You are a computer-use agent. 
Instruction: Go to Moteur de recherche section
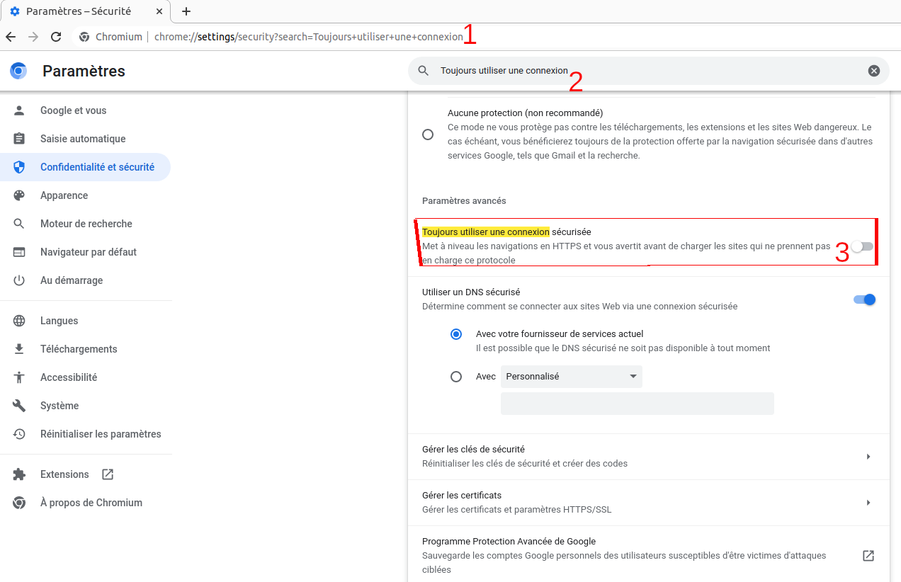86,224
